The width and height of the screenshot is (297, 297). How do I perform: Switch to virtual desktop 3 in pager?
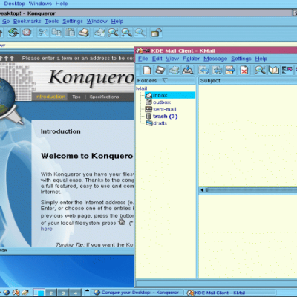(x=63, y=293)
